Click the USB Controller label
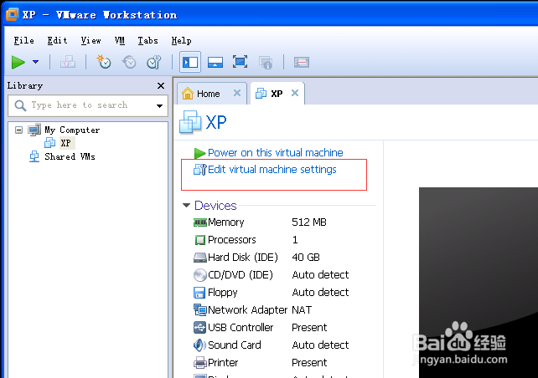The image size is (538, 378). tap(241, 328)
